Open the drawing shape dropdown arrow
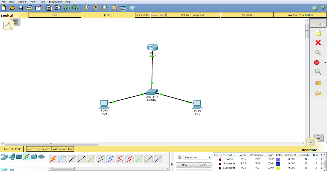The width and height of the screenshot is (327, 171). [x=324, y=62]
